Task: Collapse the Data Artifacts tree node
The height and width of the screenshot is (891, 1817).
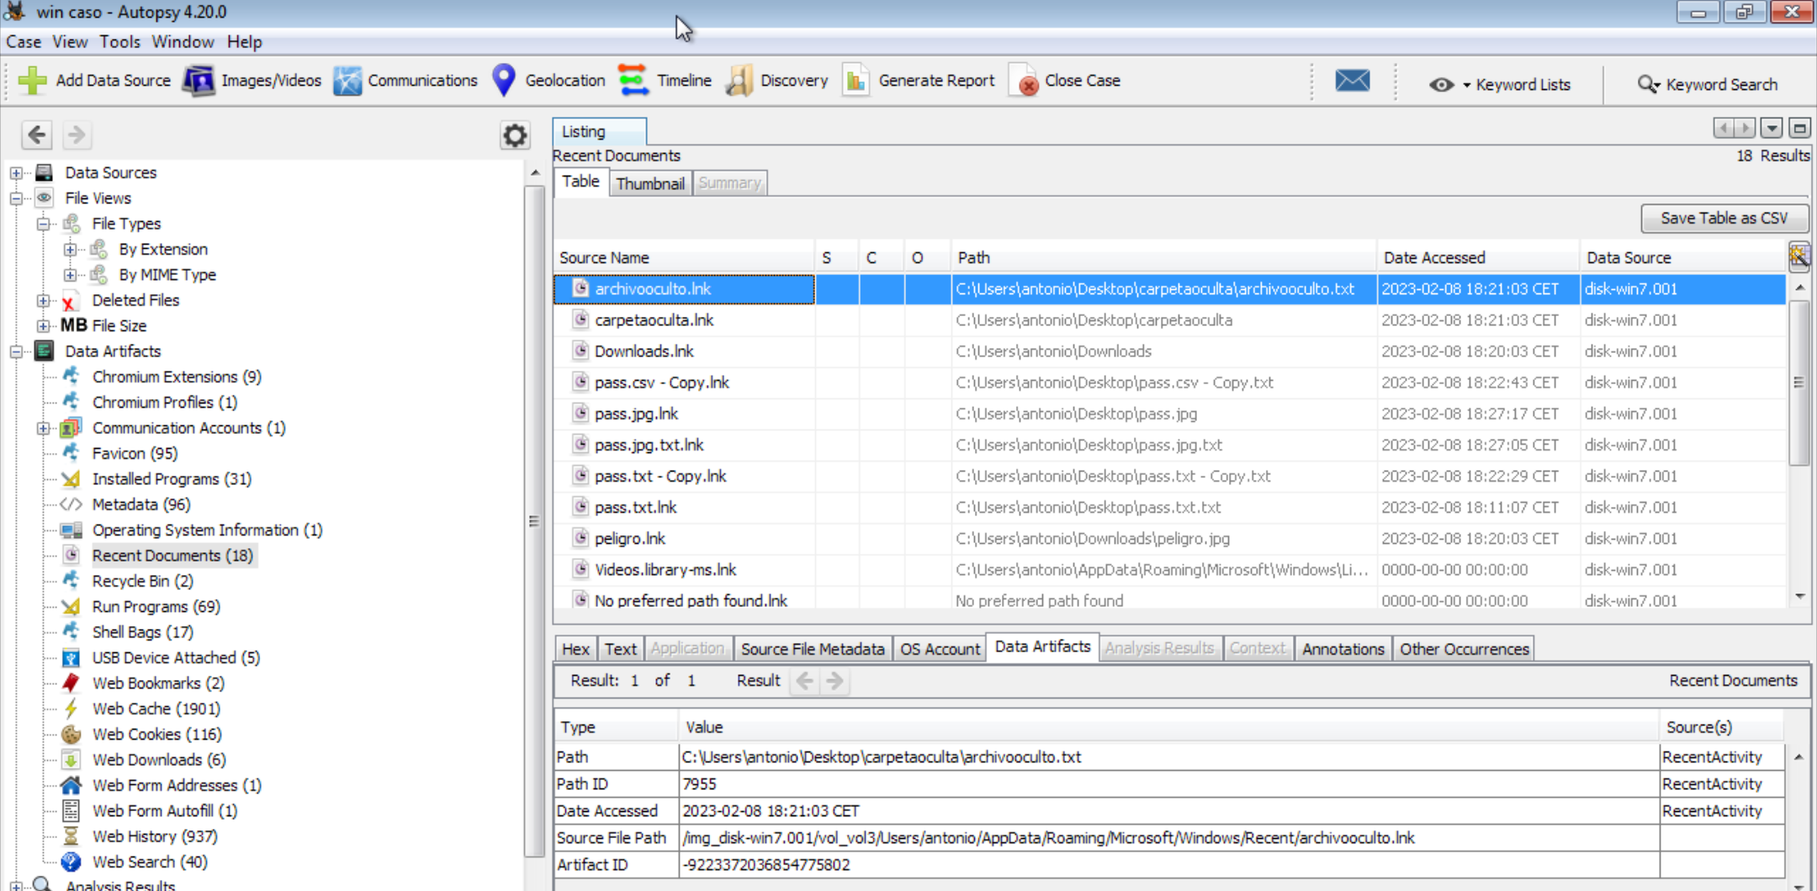Action: (16, 352)
